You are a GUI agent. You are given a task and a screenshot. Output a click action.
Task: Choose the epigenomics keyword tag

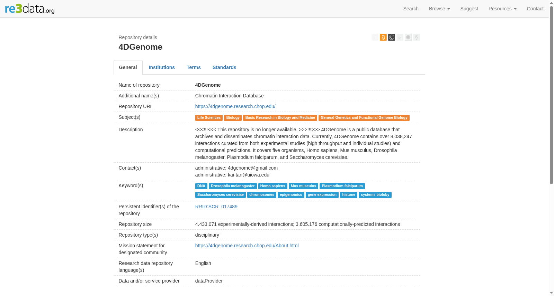pos(291,195)
